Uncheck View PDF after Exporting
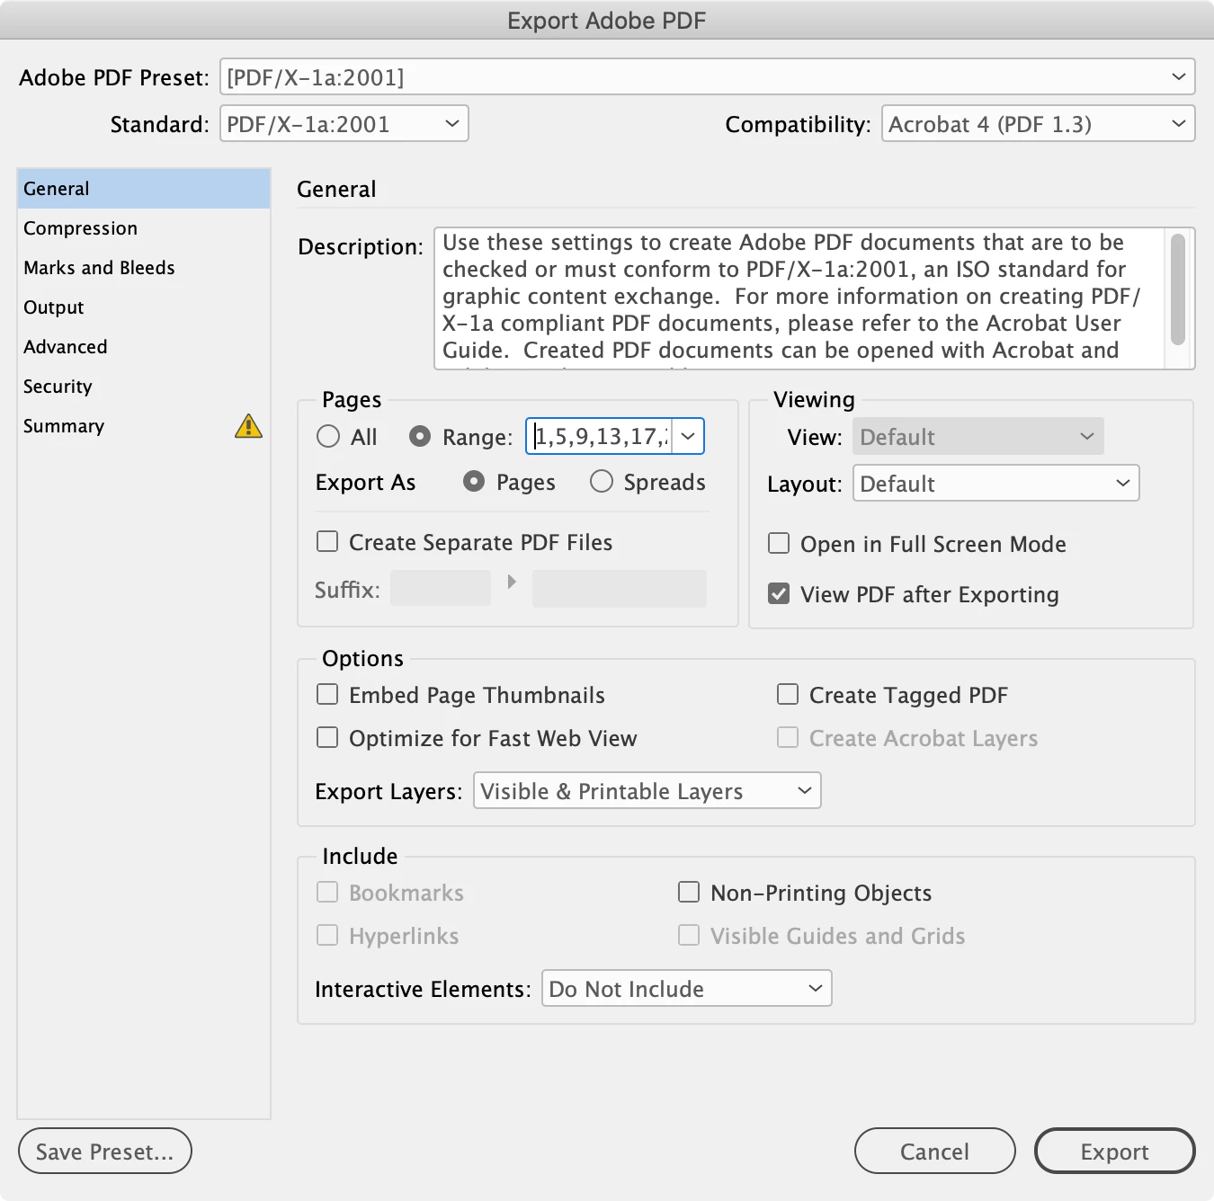 (779, 593)
